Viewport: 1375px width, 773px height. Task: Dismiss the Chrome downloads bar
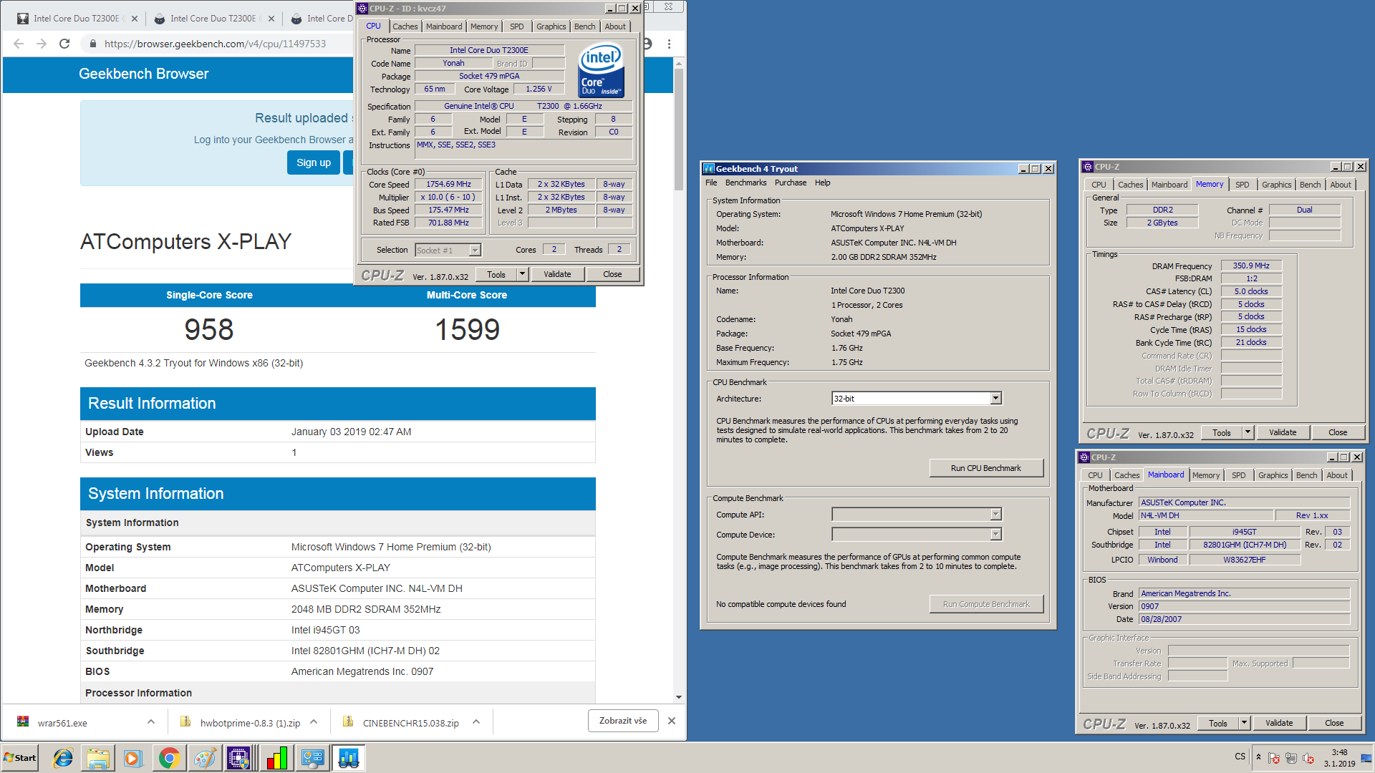(672, 721)
